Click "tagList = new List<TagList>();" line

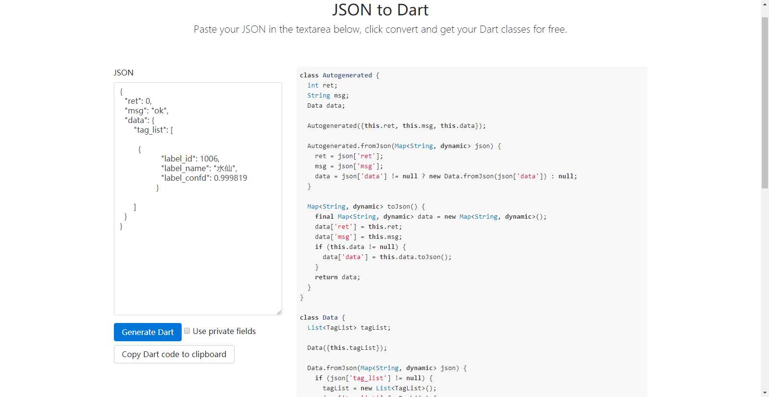(x=379, y=388)
